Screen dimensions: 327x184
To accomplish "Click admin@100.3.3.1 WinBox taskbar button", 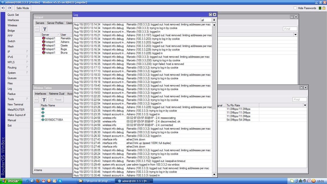I will click(134, 181).
